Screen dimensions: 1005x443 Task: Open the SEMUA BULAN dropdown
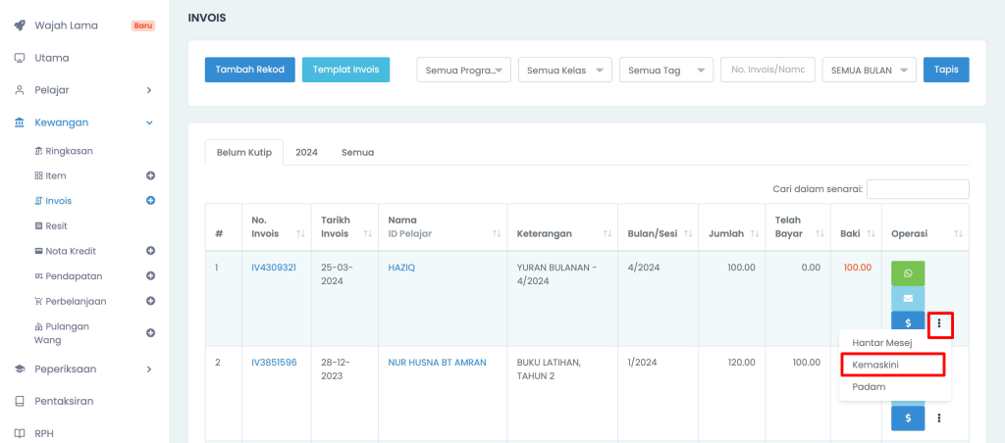870,71
